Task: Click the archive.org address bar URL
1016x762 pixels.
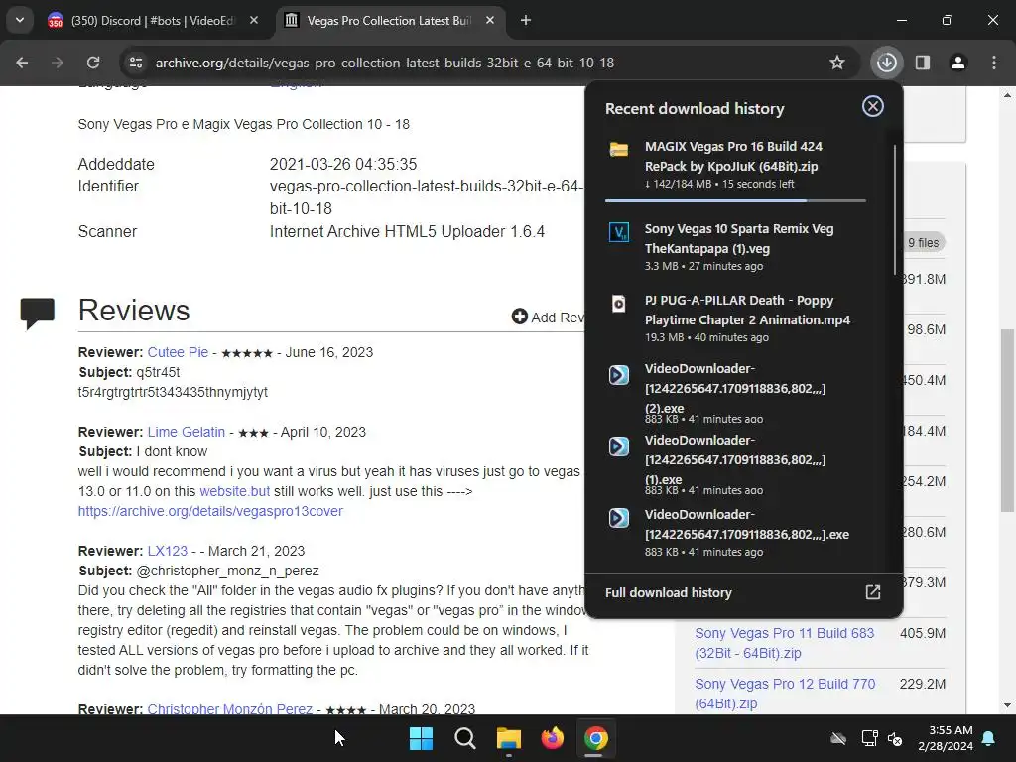Action: click(x=385, y=63)
